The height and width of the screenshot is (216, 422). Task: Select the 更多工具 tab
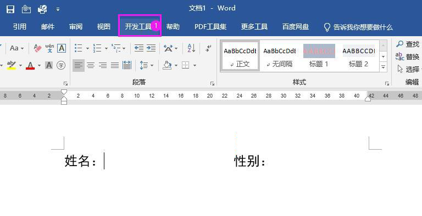coord(254,27)
